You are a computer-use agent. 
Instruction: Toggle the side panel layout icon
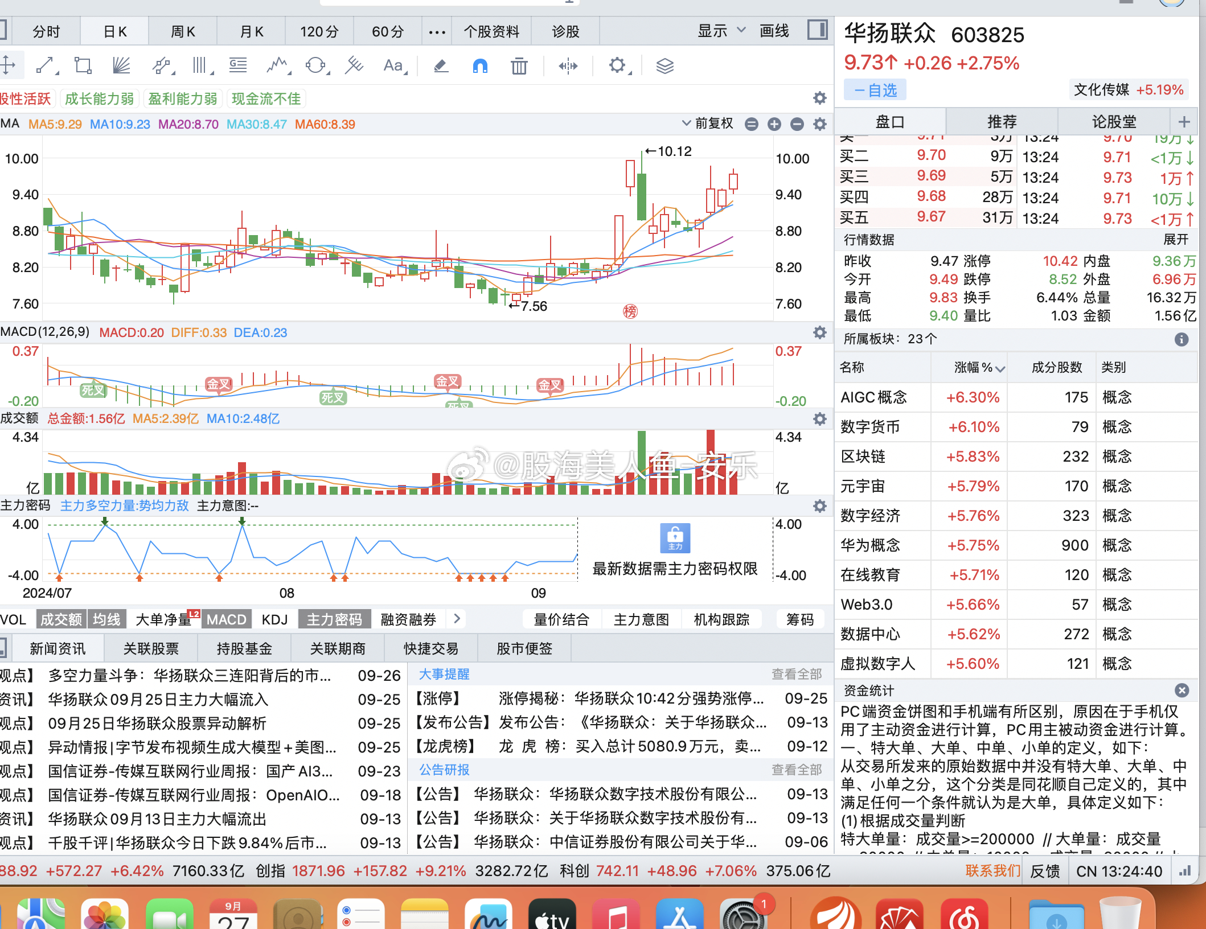[x=818, y=30]
